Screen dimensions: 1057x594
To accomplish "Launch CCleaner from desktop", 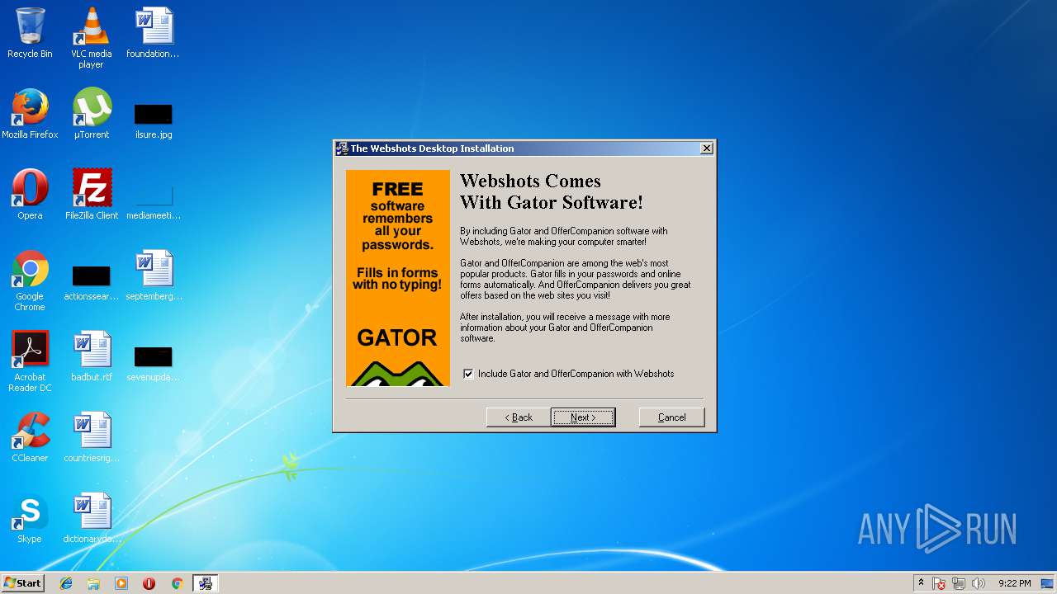I will 30,437.
